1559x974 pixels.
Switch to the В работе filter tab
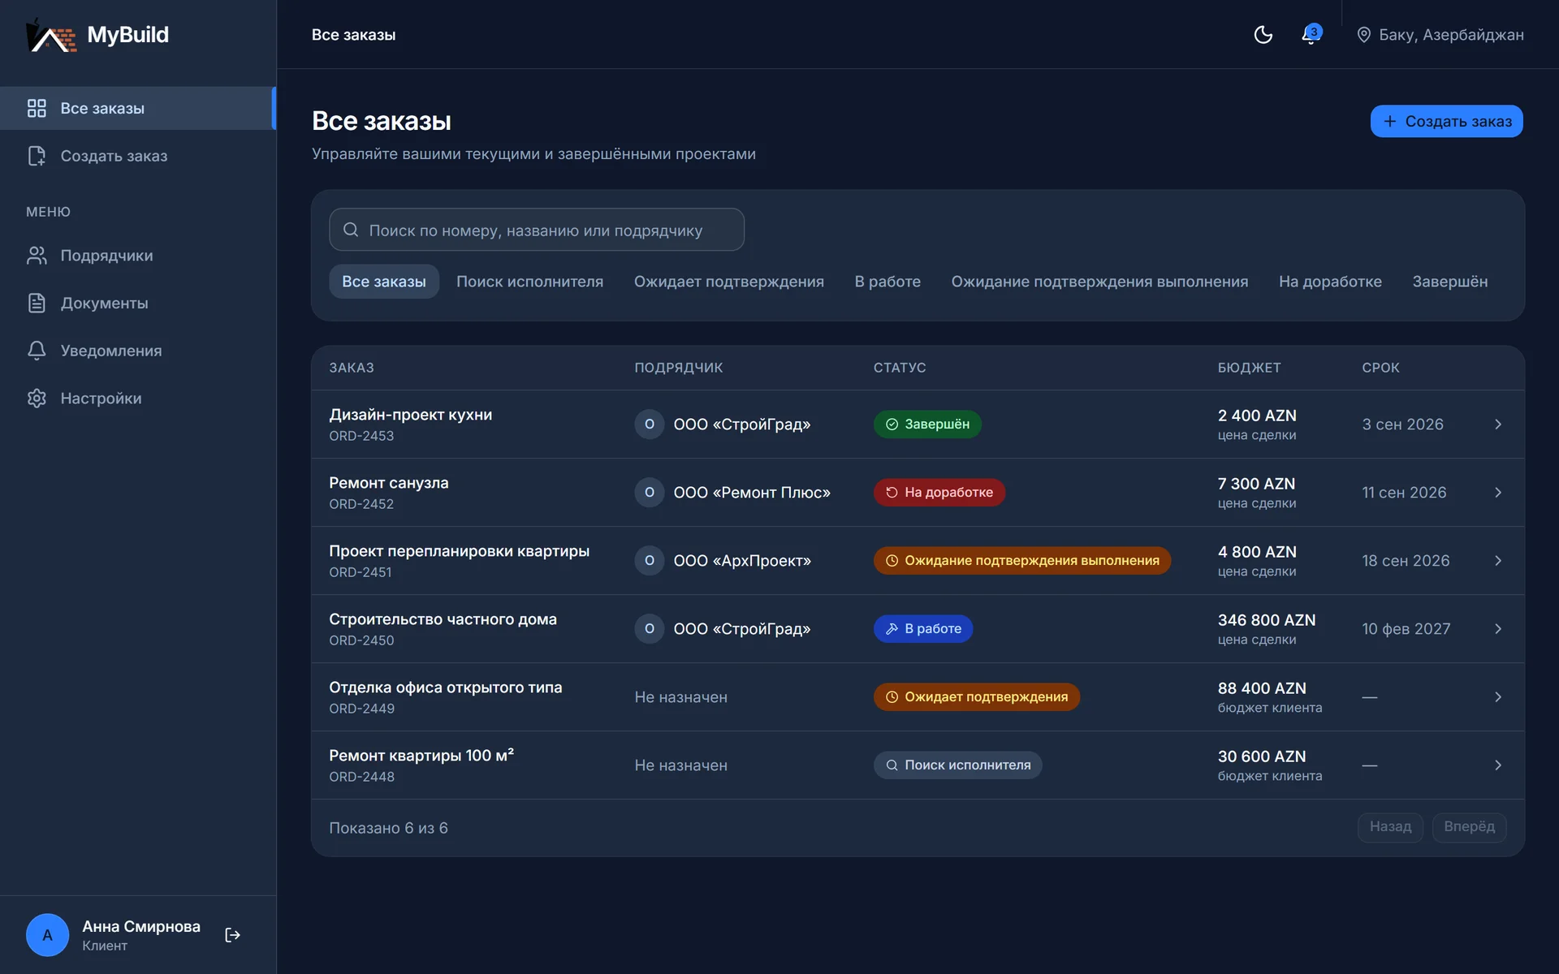(x=887, y=282)
